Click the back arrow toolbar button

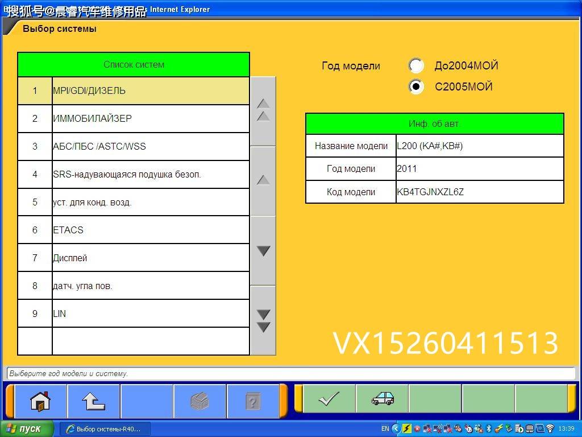coord(94,401)
